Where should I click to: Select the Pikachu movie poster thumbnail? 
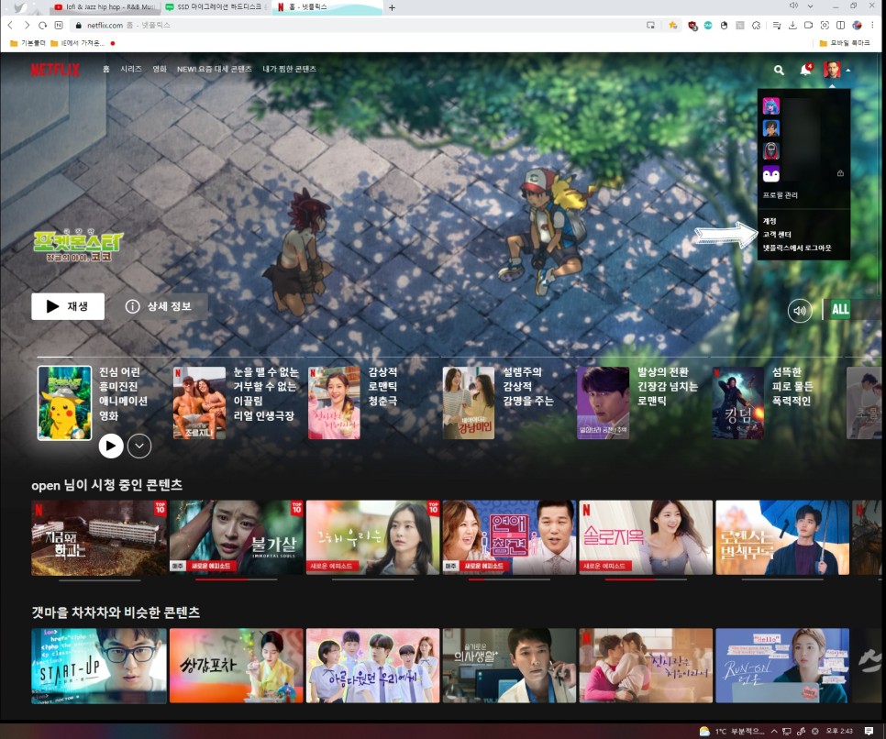(x=64, y=403)
